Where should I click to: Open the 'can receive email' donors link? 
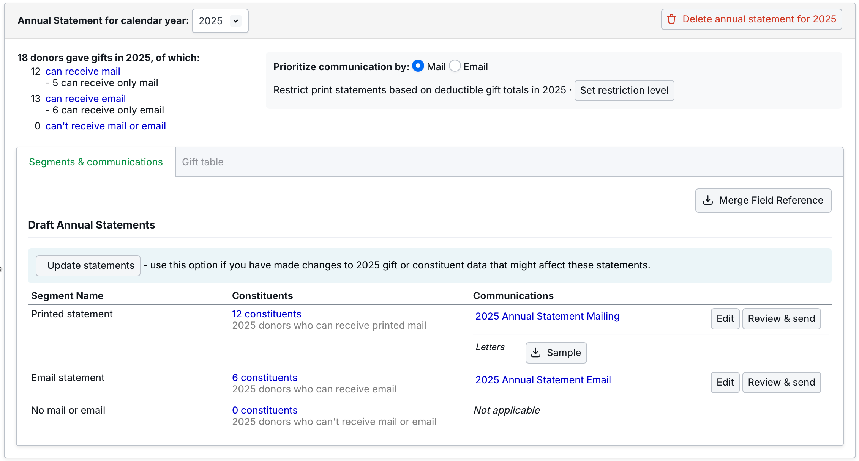coord(85,99)
